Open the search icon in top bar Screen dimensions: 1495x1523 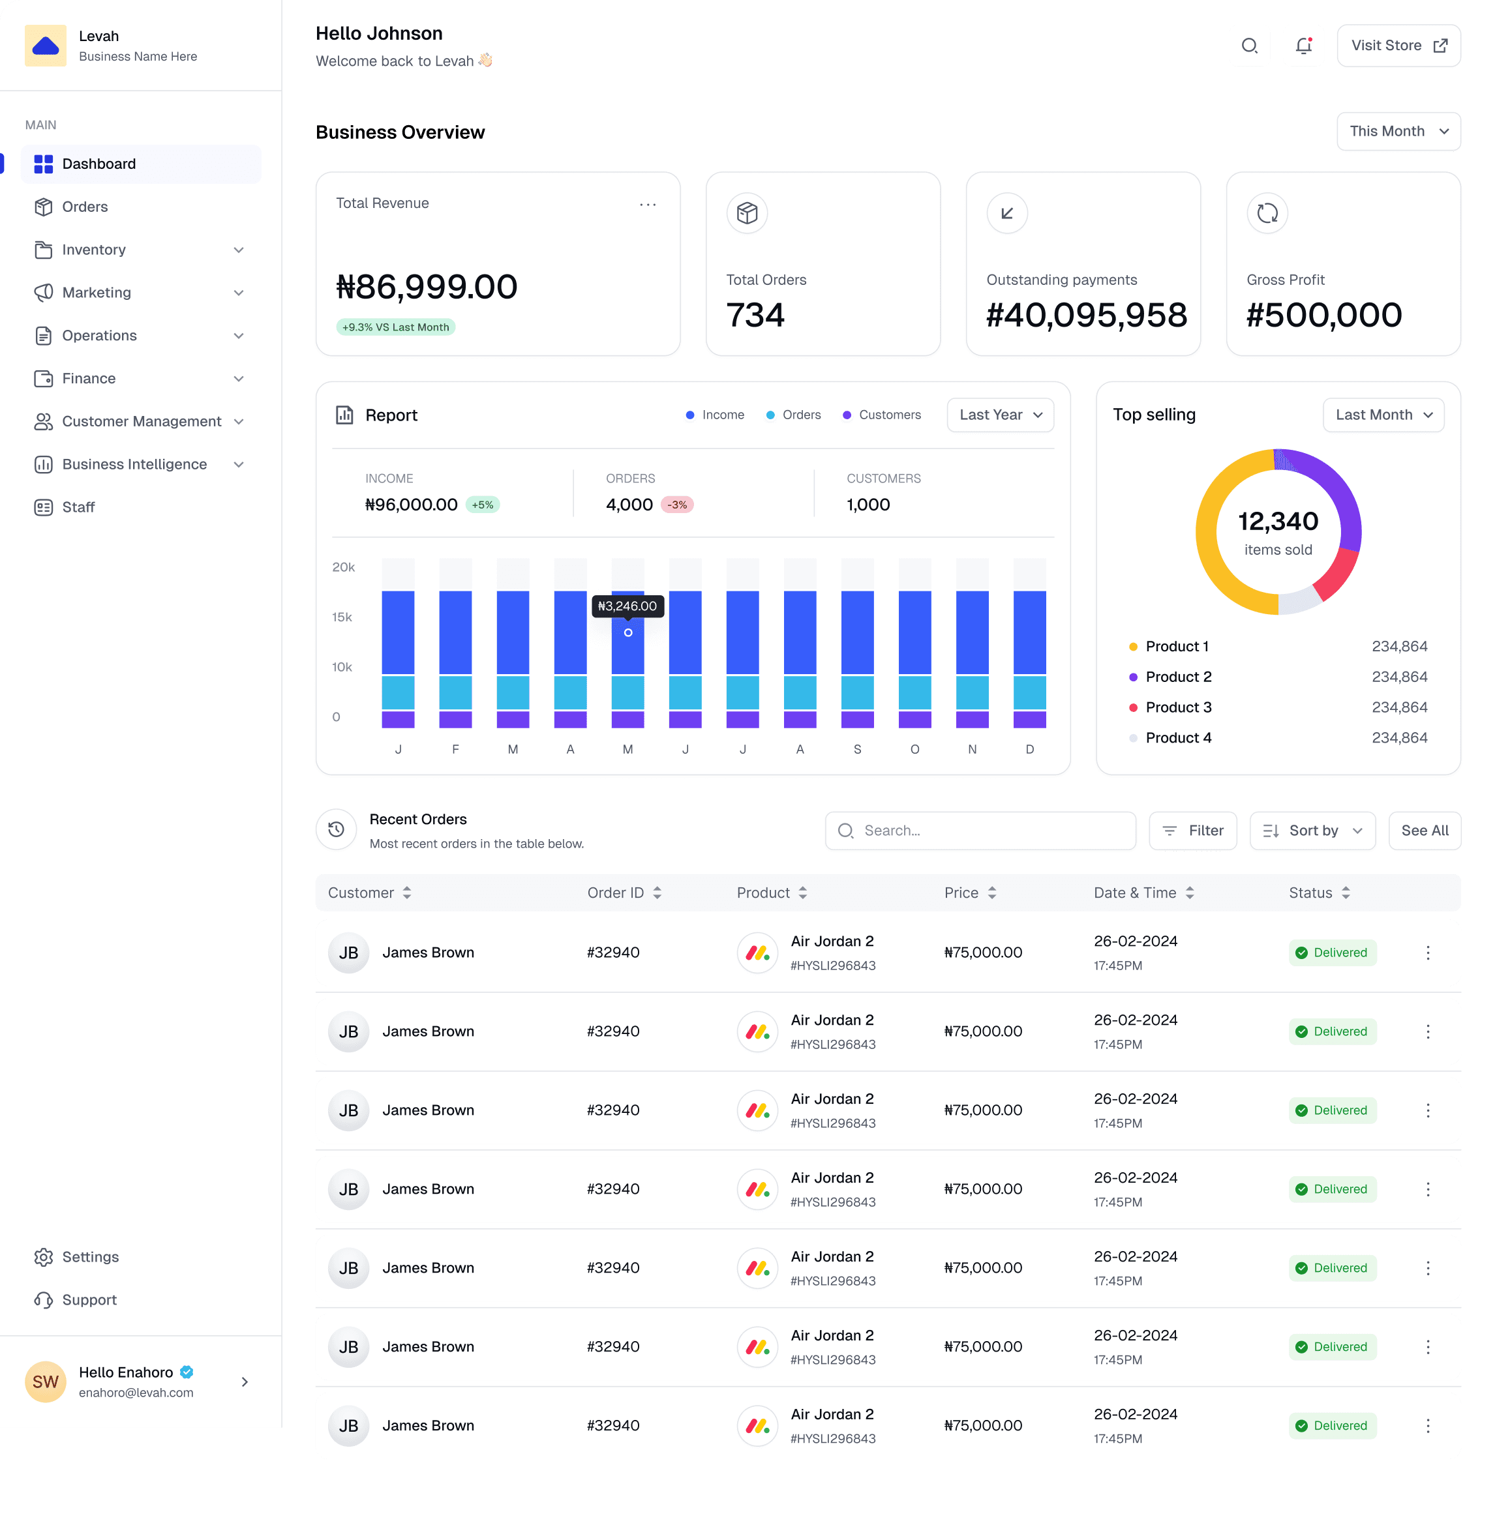coord(1249,46)
